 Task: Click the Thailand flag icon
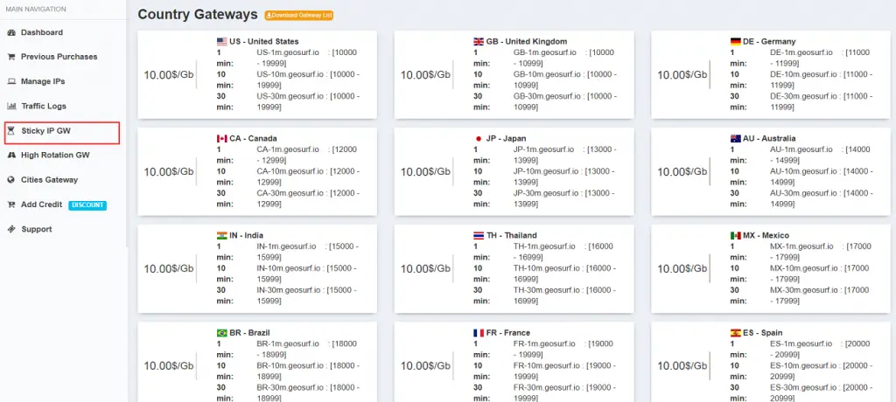[x=479, y=236]
